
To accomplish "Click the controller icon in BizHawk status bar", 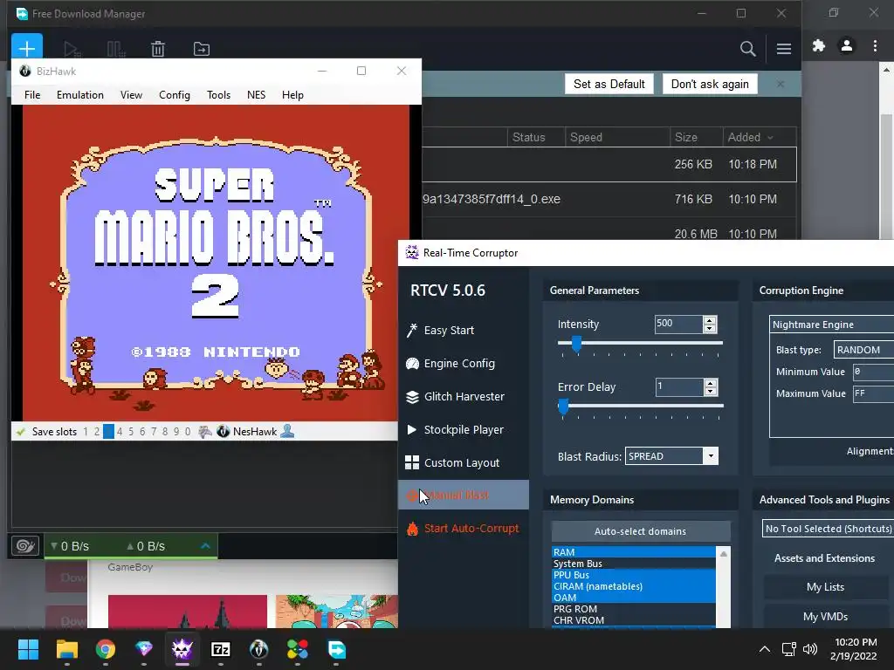I will coord(204,432).
